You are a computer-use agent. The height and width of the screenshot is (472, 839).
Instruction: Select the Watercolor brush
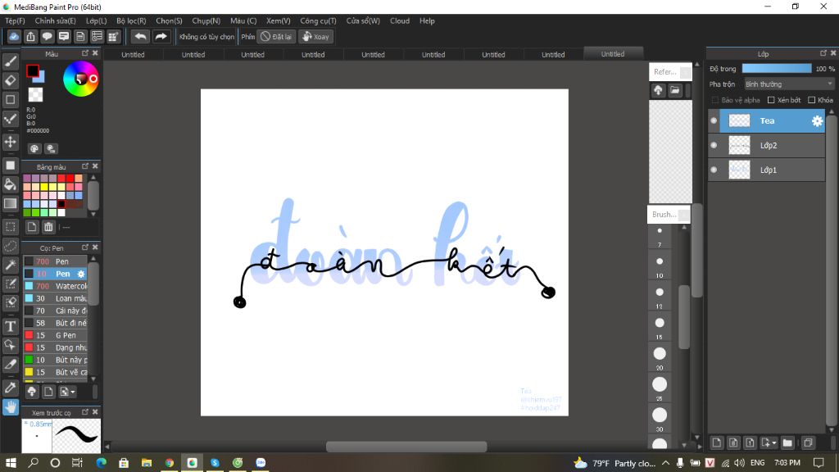click(55, 286)
